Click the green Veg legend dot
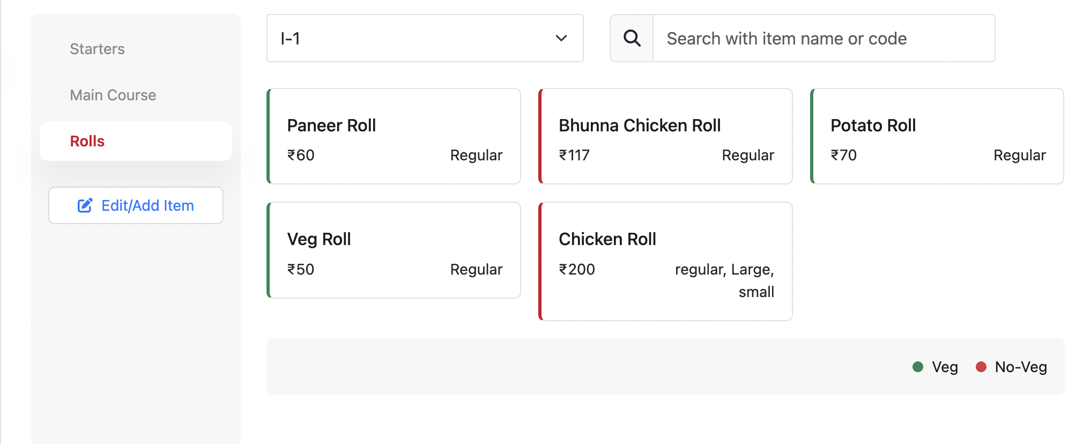The image size is (1083, 444). [918, 367]
